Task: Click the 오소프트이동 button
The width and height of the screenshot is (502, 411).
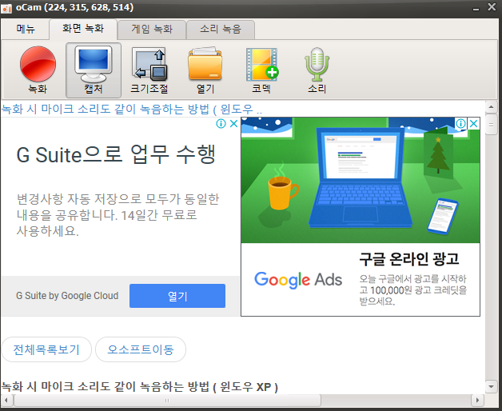Action: point(141,349)
